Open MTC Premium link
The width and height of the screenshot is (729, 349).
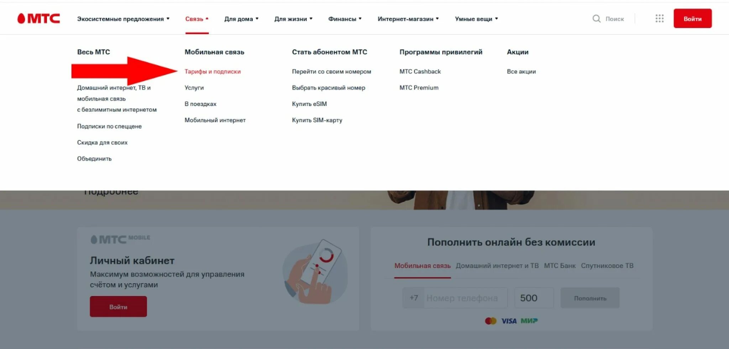(x=419, y=88)
